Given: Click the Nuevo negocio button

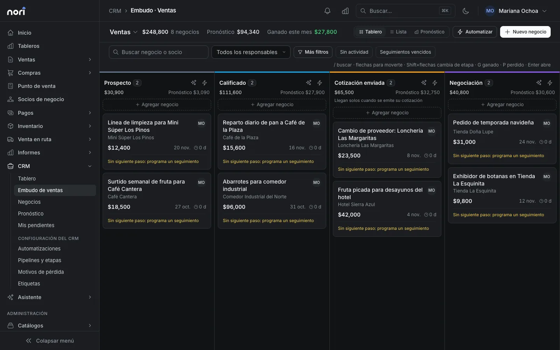Looking at the screenshot, I should tap(525, 32).
